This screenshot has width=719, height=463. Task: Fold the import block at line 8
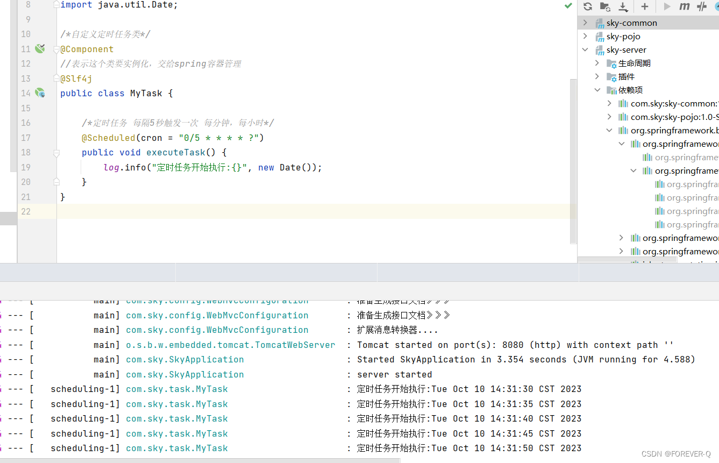(x=56, y=5)
